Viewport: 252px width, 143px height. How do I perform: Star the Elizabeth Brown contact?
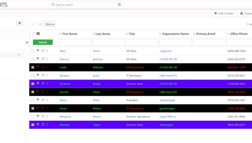43,83
